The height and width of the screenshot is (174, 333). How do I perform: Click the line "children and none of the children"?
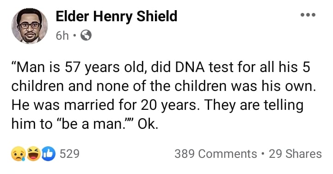coord(164,86)
